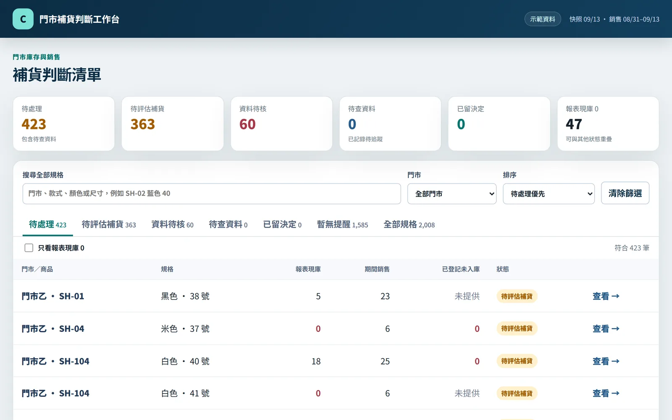
Task: Switch to the 資料待核 60 tab
Action: point(172,225)
